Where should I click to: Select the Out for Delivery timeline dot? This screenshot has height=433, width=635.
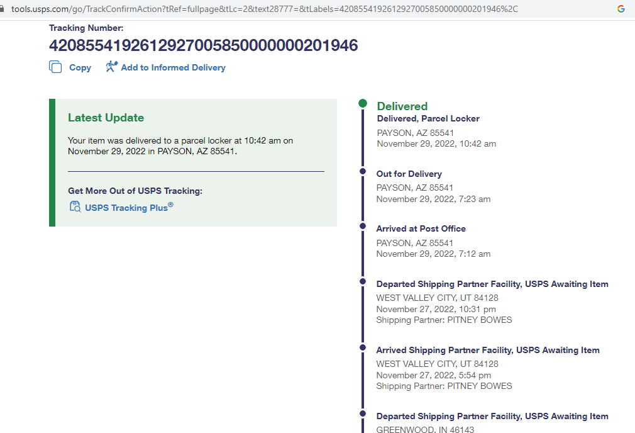click(x=363, y=171)
